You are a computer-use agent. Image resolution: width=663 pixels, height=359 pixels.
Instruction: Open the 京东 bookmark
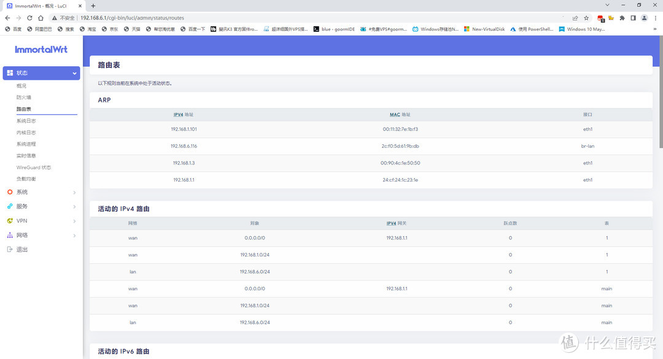110,29
